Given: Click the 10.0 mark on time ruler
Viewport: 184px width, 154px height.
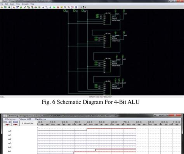Looking at the screenshot, I should [x=53, y=122].
